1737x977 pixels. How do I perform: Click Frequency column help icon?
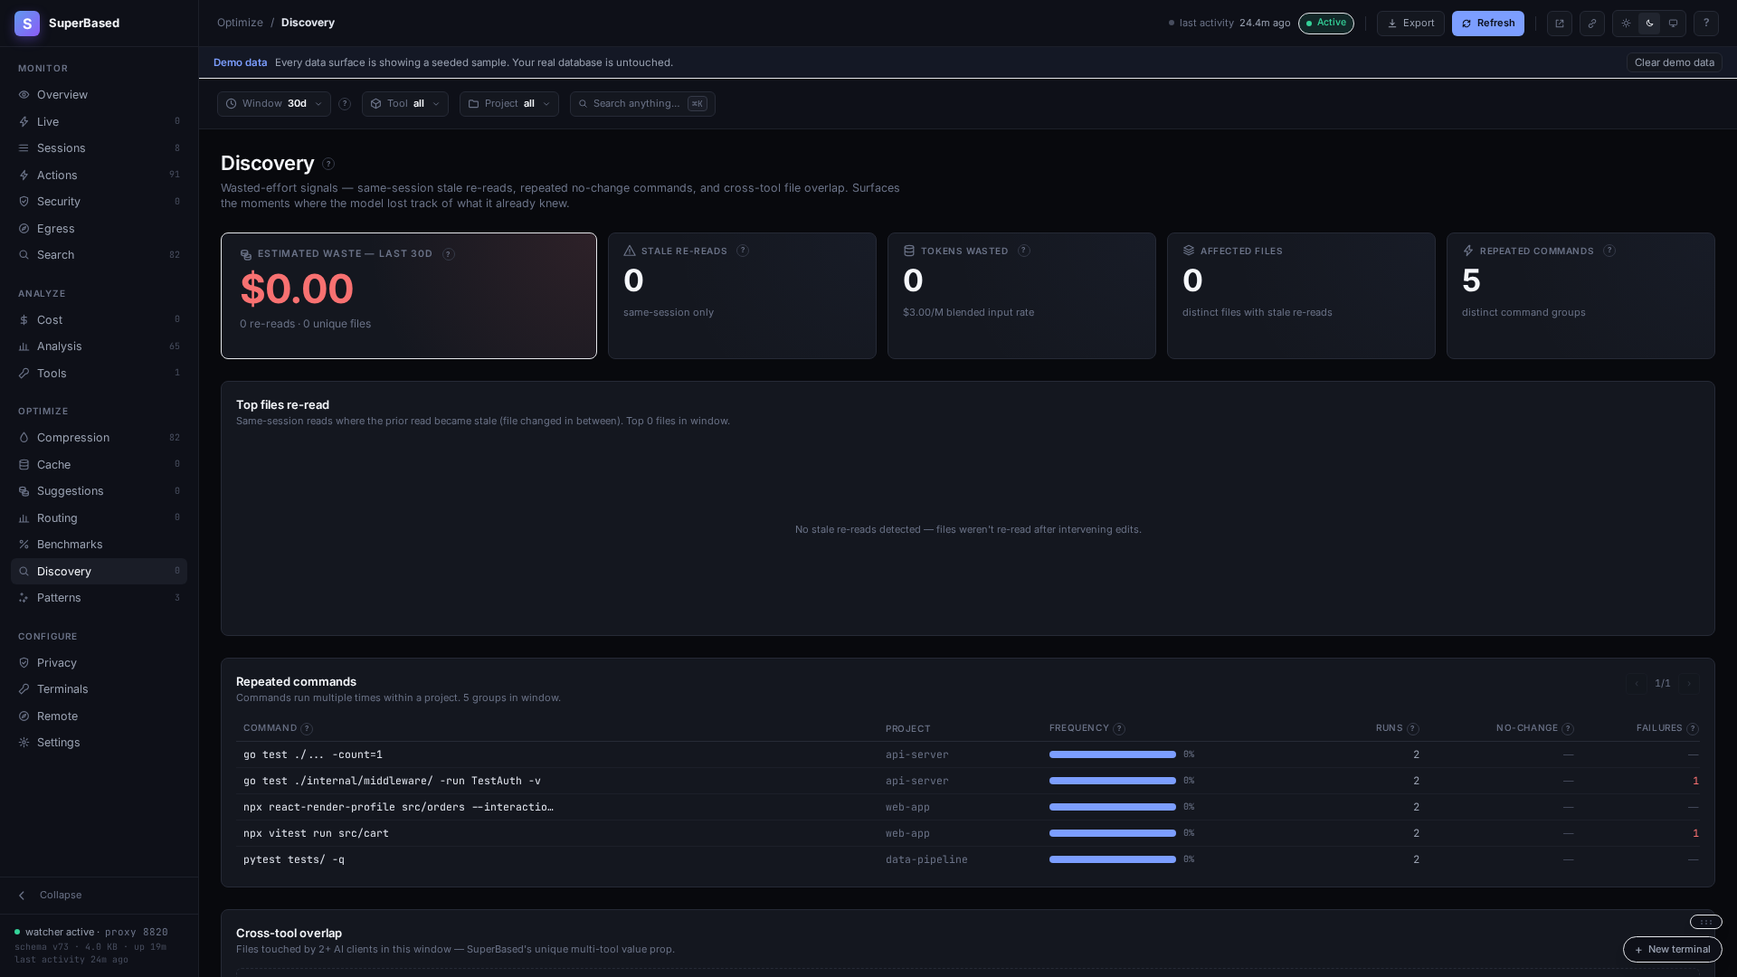1119,729
